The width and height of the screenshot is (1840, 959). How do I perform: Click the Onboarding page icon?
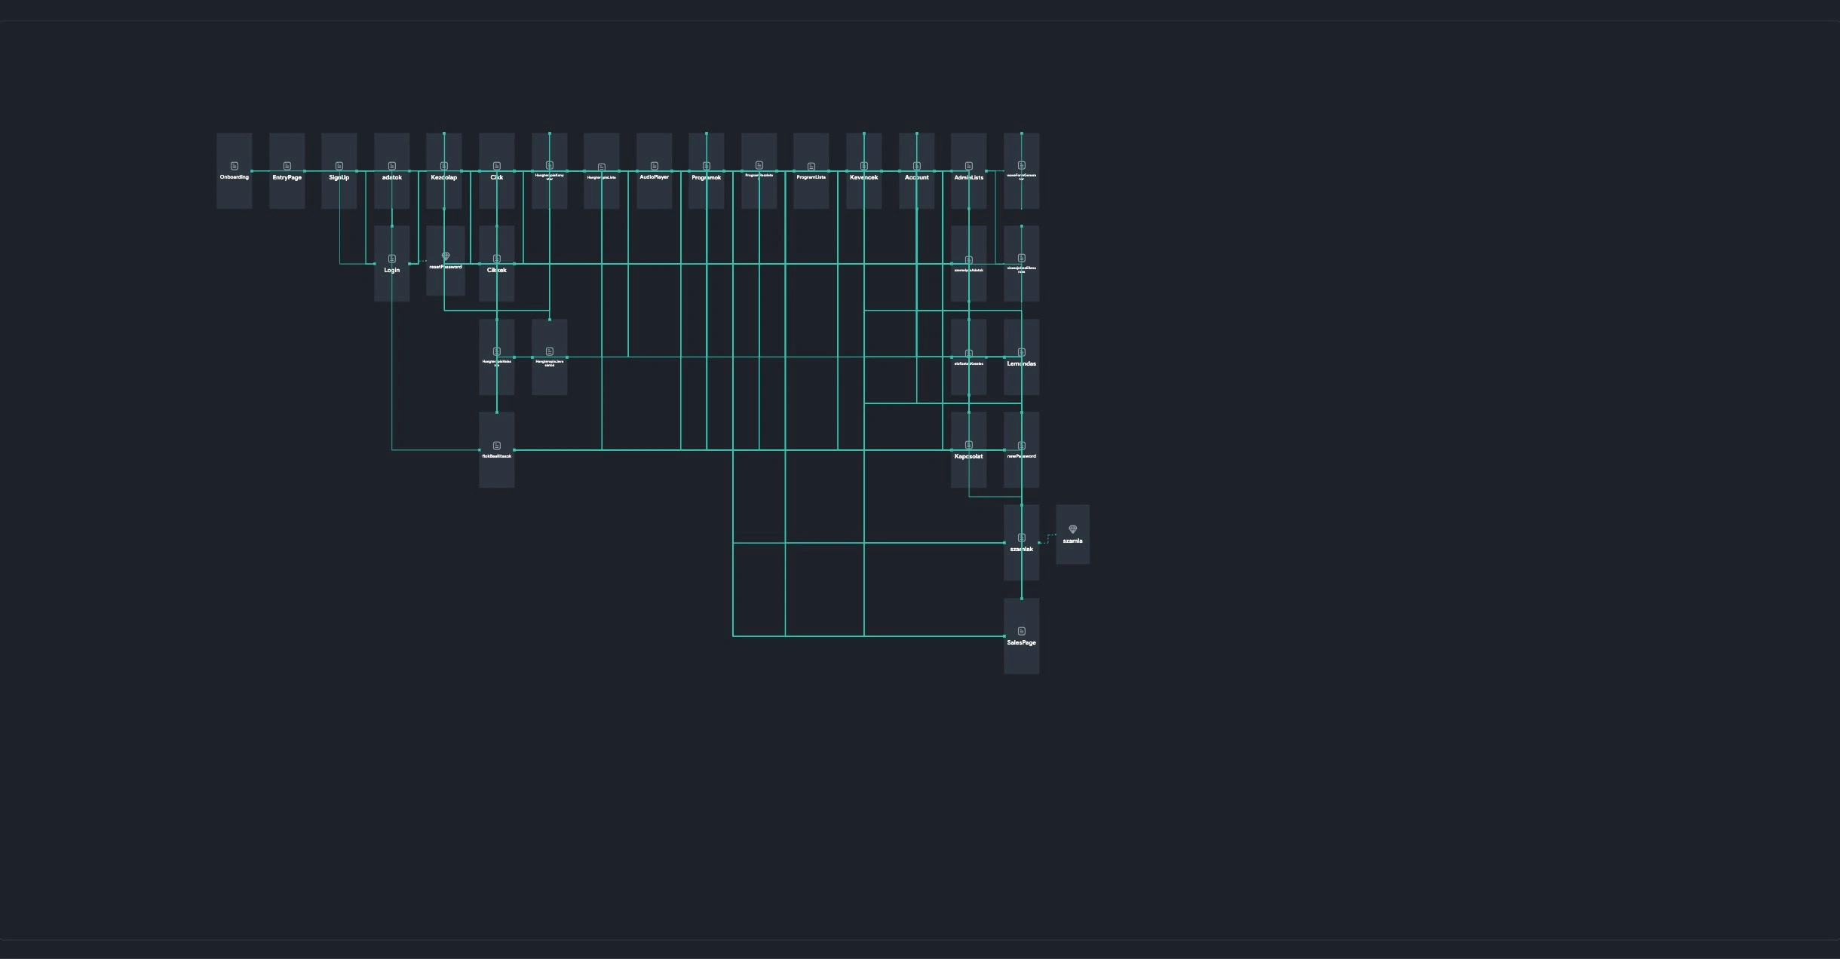click(x=234, y=166)
